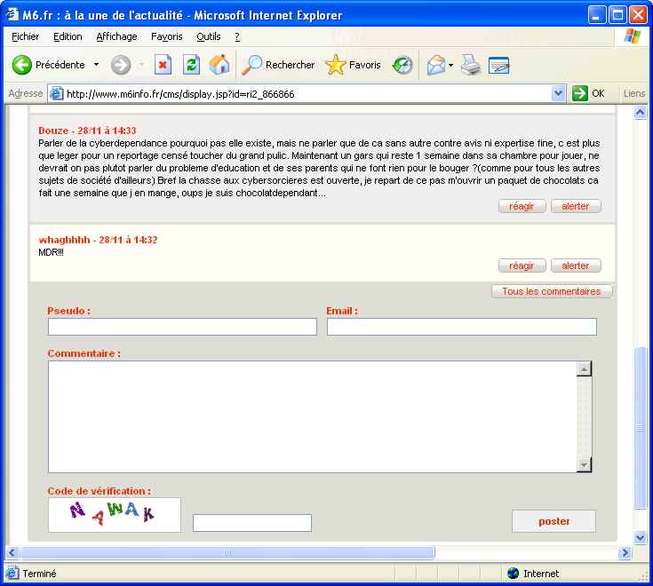
Task: Click the page vertical scrollbar down arrow
Action: click(x=640, y=537)
